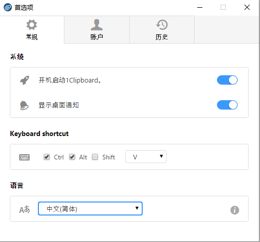Image resolution: width=260 pixels, height=242 pixels.
Task: Switch to the 账户 account tab
Action: point(97,30)
